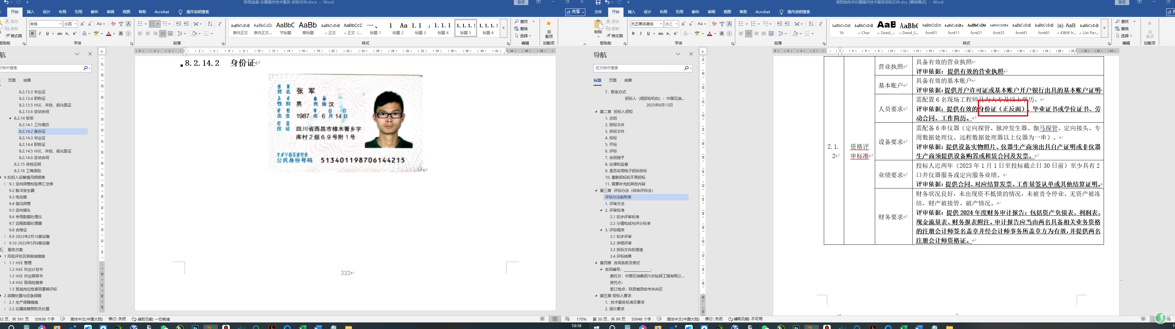
Task: Expand the 9.1 定向探管校验单汇总表 heading
Action: [5, 184]
